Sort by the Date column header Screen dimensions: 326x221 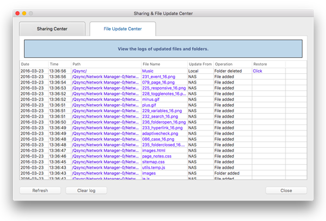point(34,64)
